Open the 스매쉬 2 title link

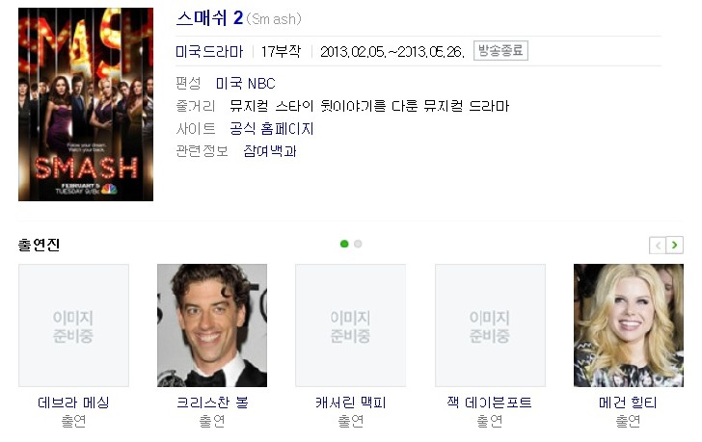pos(209,18)
